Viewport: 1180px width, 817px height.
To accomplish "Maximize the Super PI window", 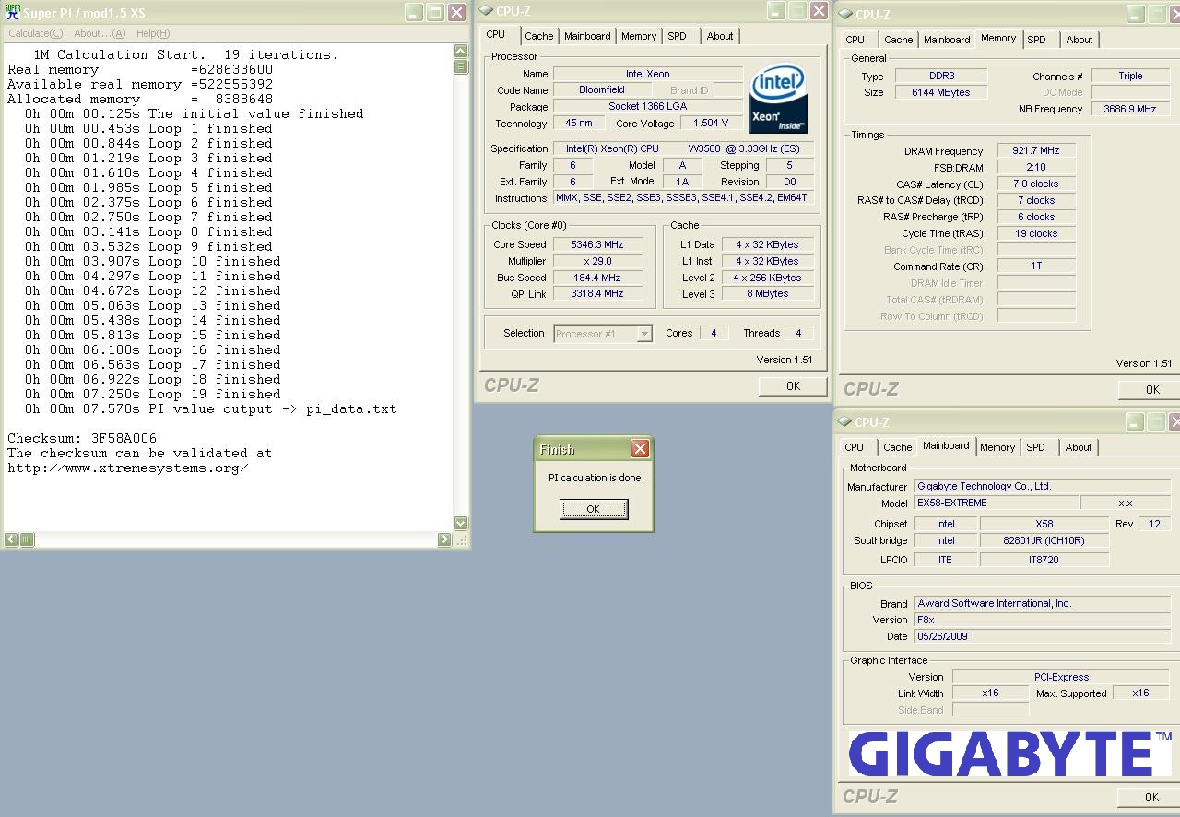I will coord(434,12).
